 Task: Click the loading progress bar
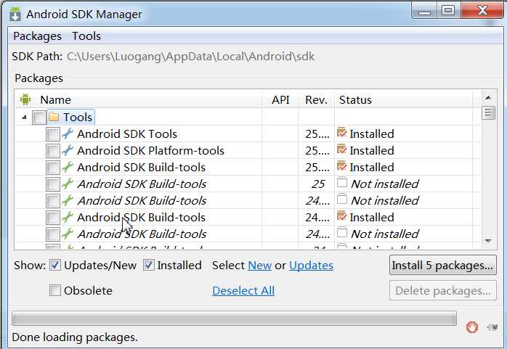click(234, 319)
